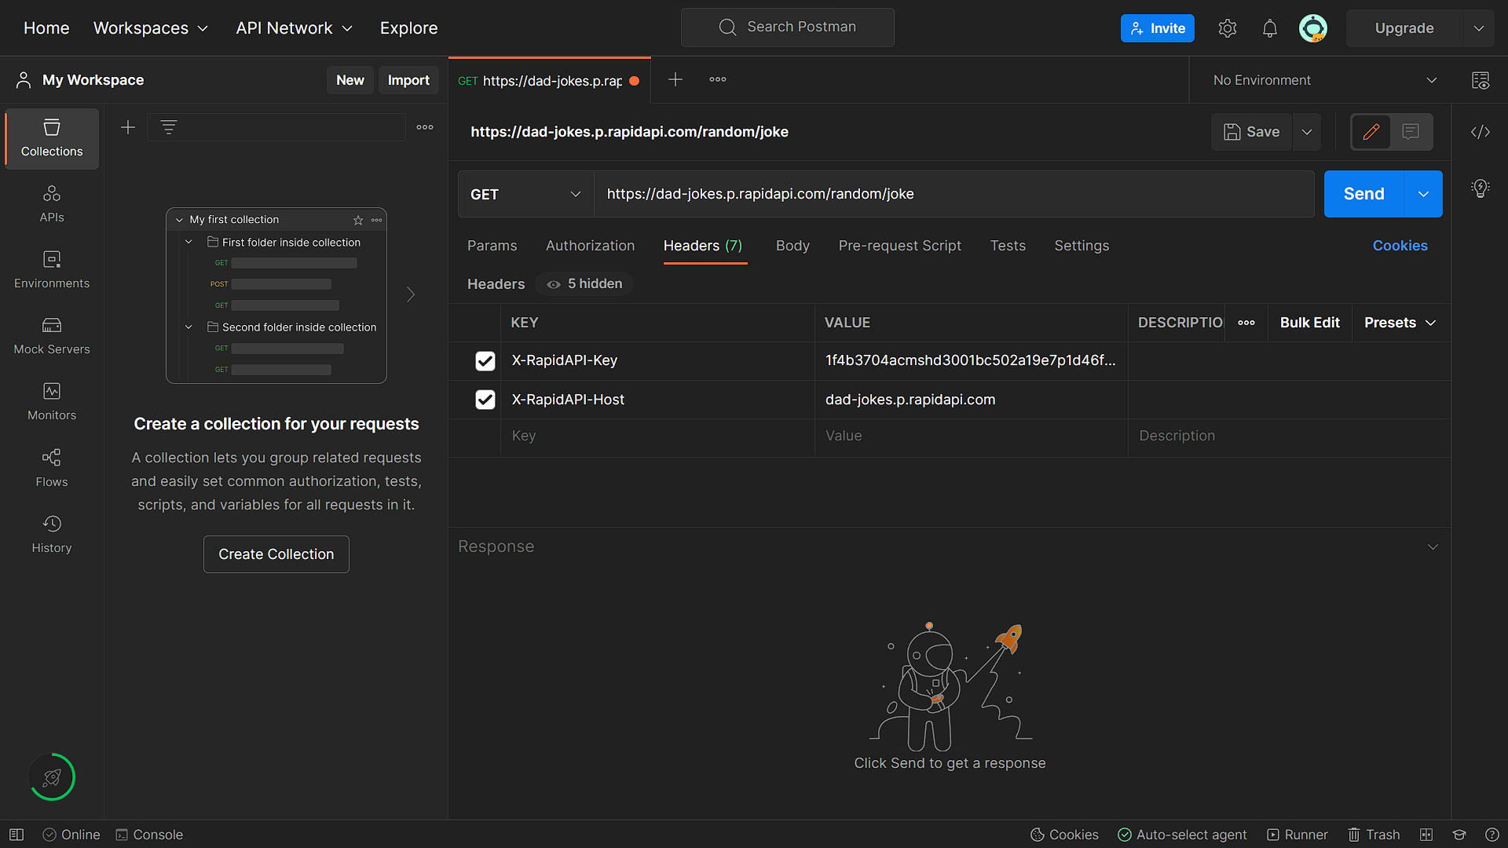The height and width of the screenshot is (848, 1508).
Task: Toggle two-pane layout icon in status bar
Action: point(1426,835)
